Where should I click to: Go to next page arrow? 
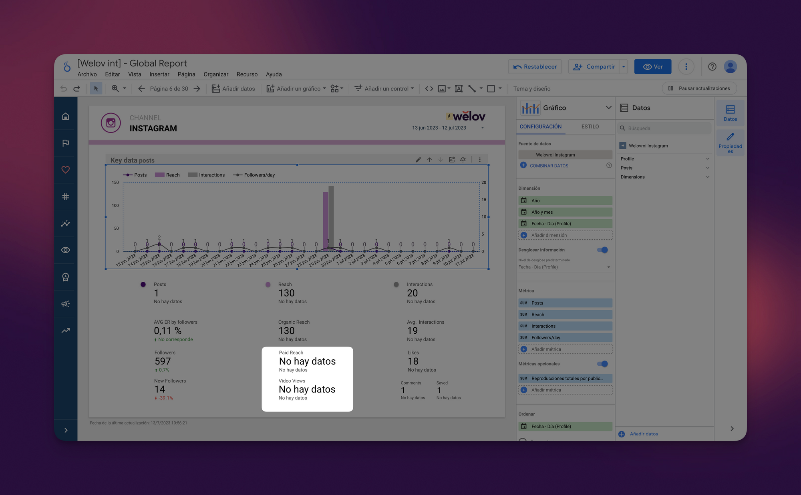point(197,88)
